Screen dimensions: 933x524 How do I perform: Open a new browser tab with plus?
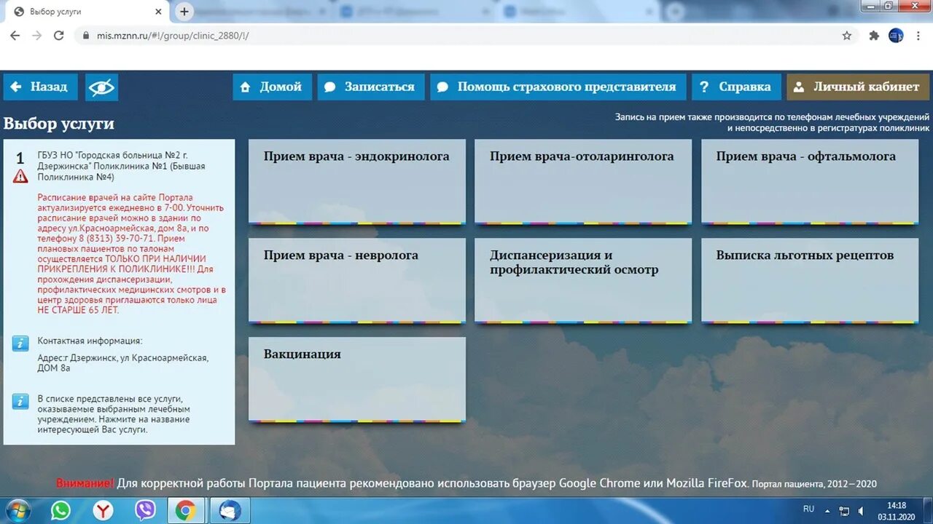pyautogui.click(x=184, y=12)
